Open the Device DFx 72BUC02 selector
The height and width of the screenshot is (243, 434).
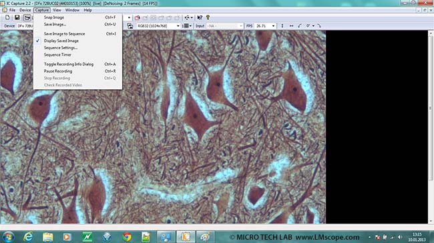[25, 26]
